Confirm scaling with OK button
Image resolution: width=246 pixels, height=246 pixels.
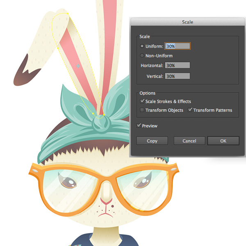tap(223, 141)
